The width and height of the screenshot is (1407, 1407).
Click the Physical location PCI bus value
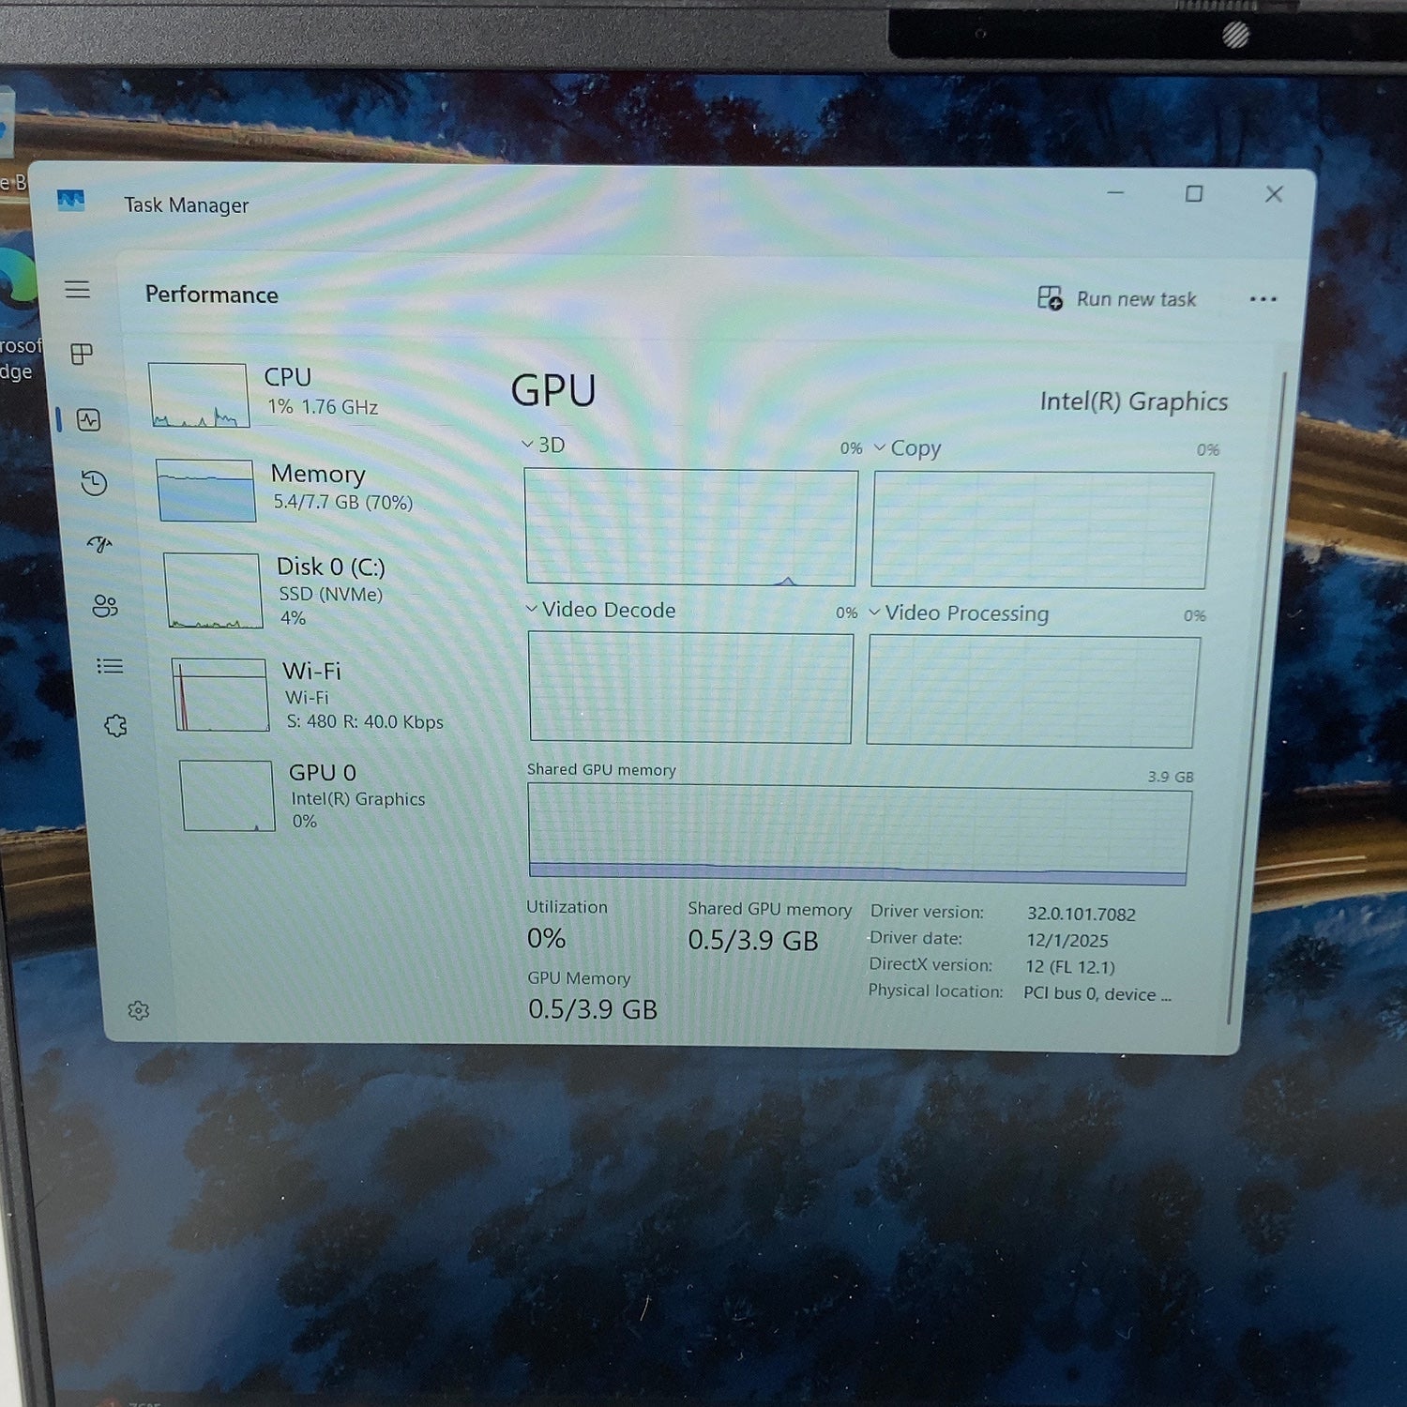[x=1097, y=993]
